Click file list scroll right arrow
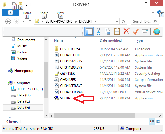The height and width of the screenshot is (134, 165). click(x=160, y=116)
